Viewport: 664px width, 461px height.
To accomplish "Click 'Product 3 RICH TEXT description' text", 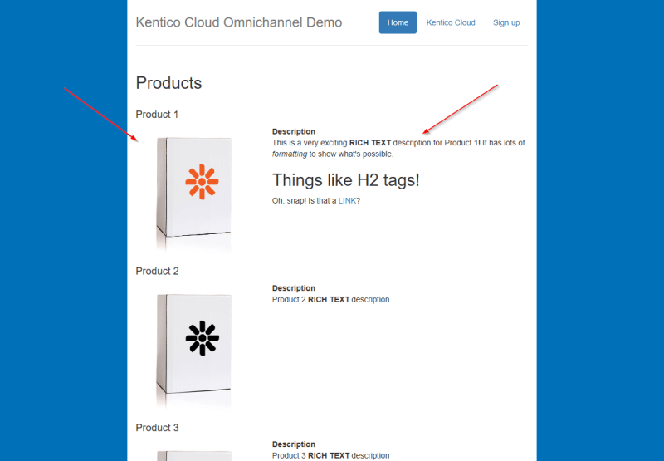I will (330, 455).
